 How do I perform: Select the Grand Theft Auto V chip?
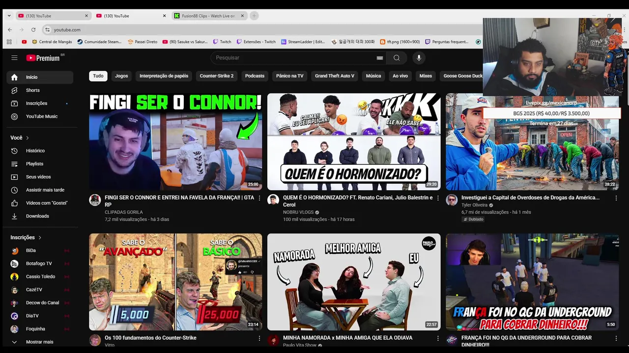[335, 76]
